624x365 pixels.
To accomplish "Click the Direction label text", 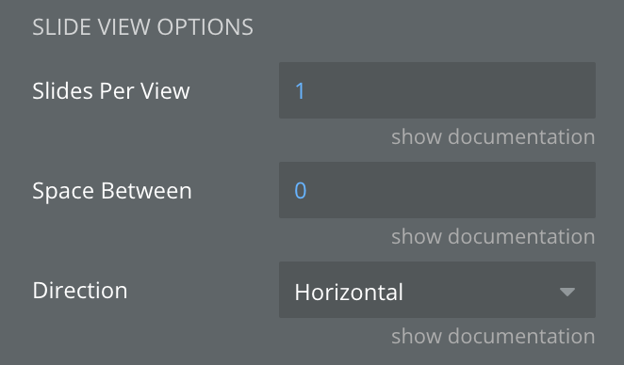I will pyautogui.click(x=80, y=291).
